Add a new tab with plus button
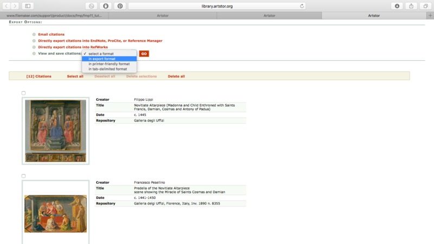The height and width of the screenshot is (244, 434). point(430,16)
